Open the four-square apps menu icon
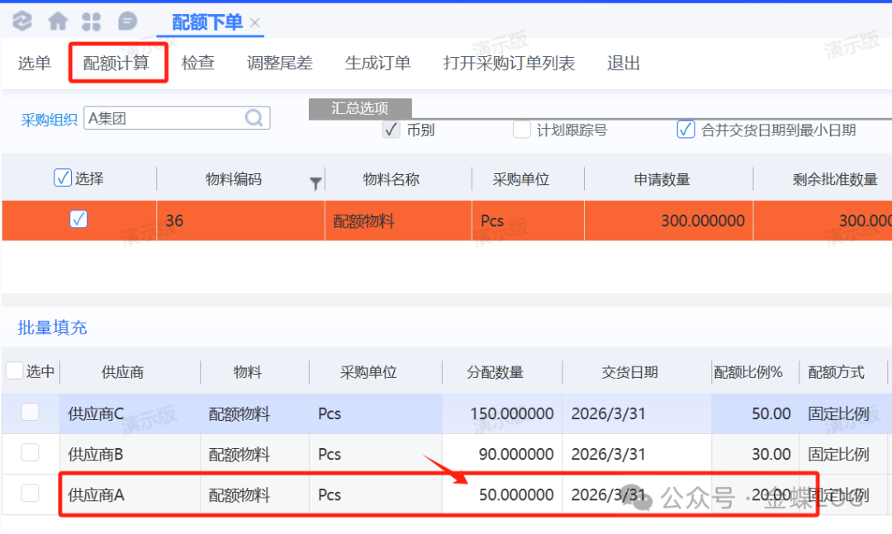The width and height of the screenshot is (892, 534). point(92,21)
